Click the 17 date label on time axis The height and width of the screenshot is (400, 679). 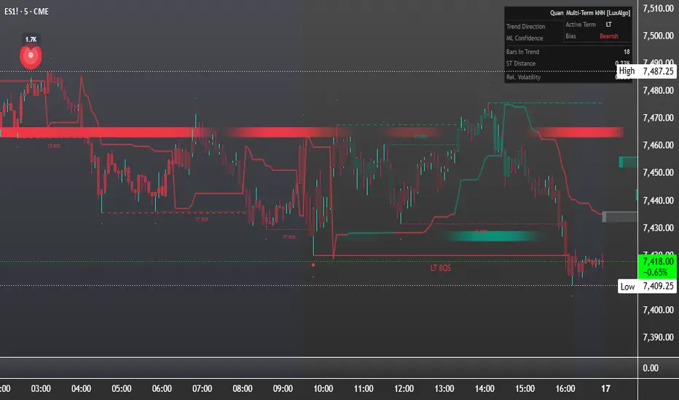pyautogui.click(x=605, y=389)
